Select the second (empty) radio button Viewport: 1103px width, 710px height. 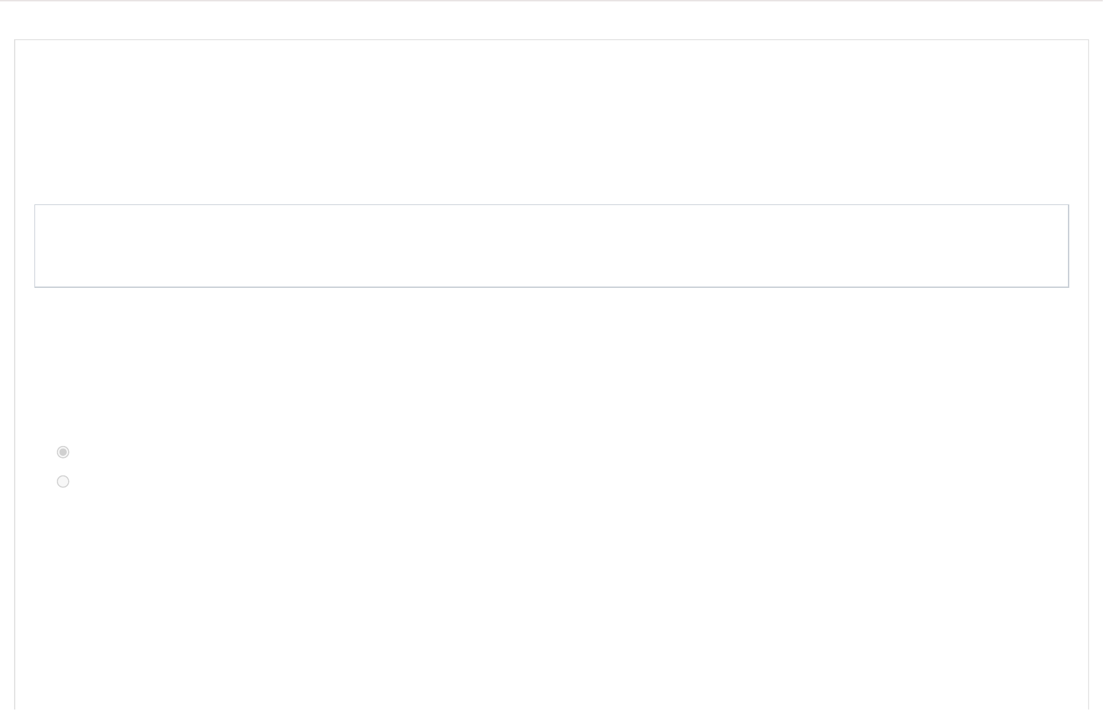(63, 482)
